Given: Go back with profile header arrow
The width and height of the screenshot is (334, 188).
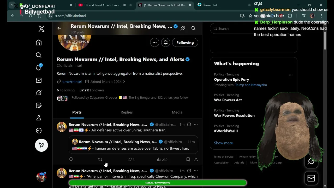Looking at the screenshot, I should pos(59,28).
